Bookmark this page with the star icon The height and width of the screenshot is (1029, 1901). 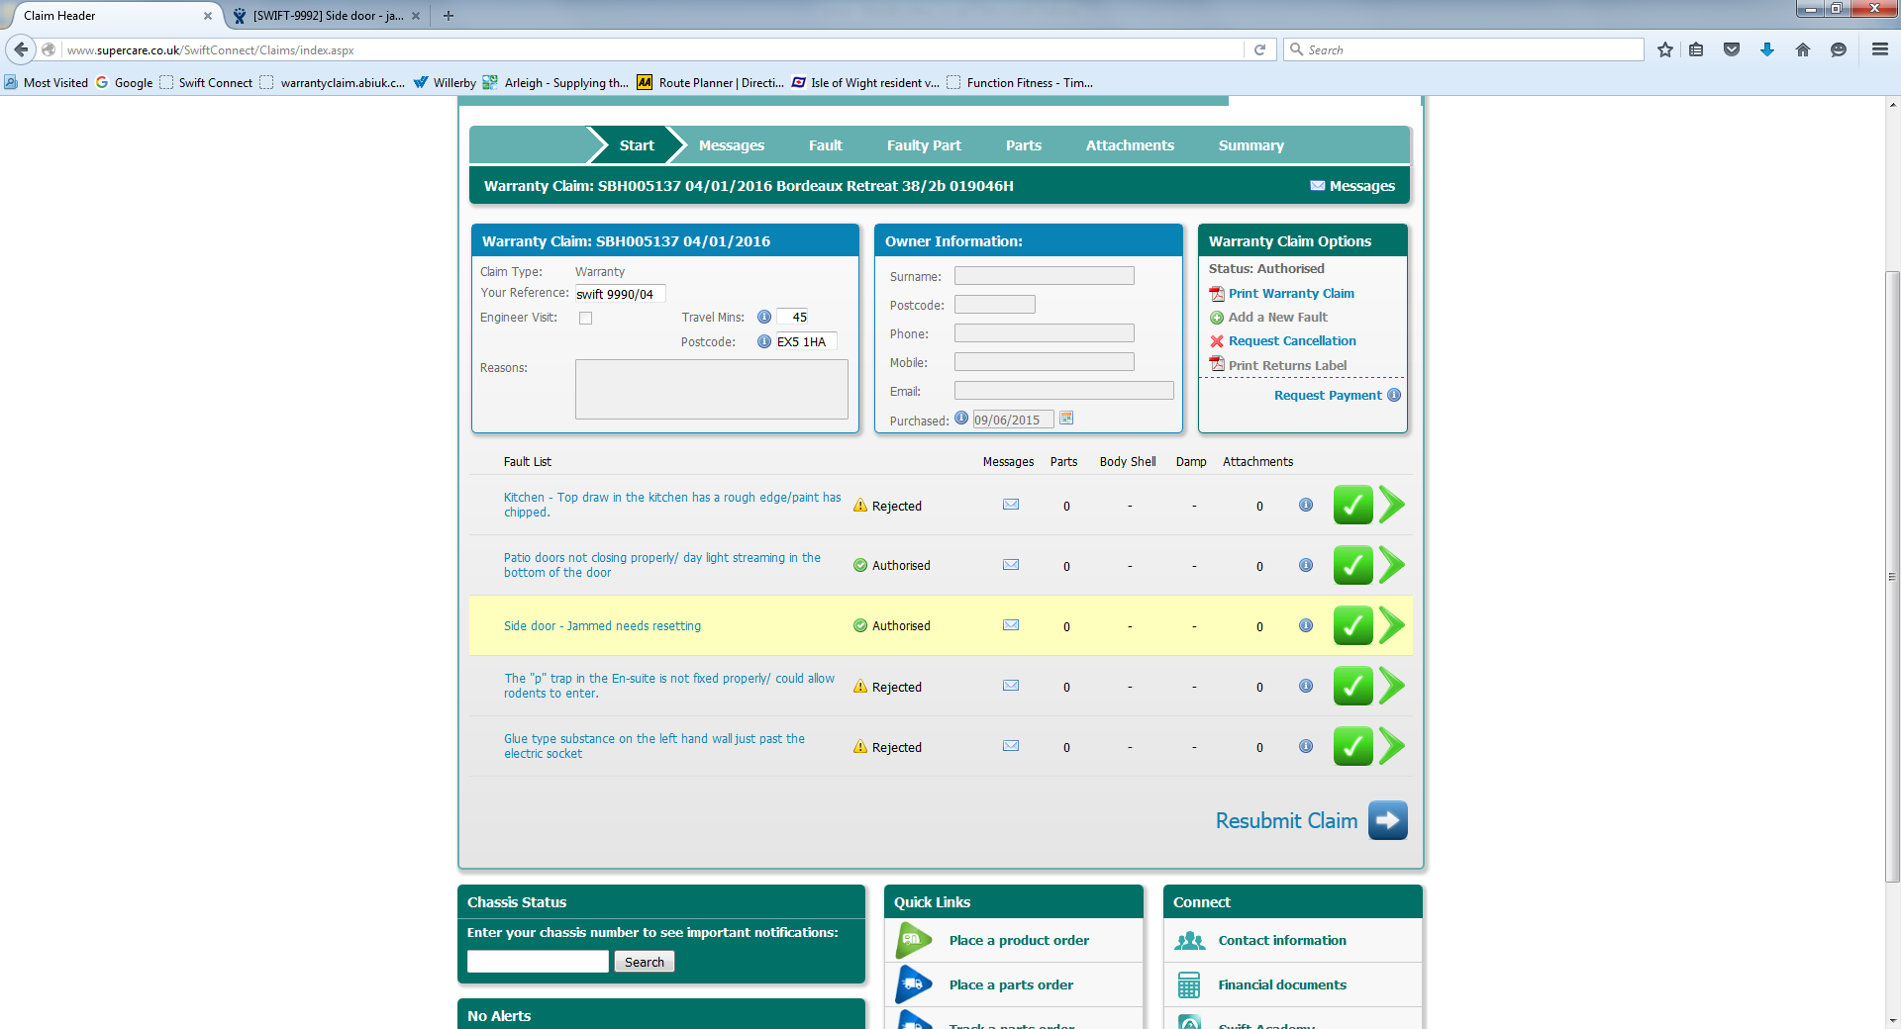1665,49
